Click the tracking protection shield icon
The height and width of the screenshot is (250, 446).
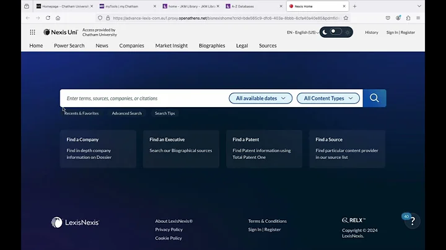100,18
